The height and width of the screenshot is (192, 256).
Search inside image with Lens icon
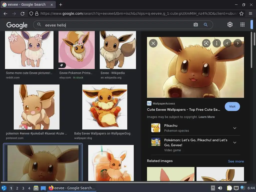pos(206,43)
